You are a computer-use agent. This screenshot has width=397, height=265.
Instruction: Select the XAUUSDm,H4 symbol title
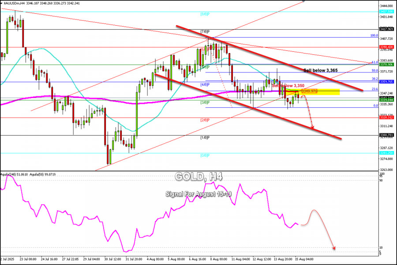[x=14, y=3]
